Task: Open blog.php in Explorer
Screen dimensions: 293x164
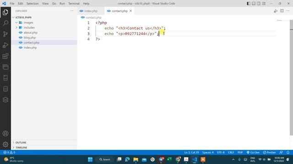Action: tap(29, 37)
